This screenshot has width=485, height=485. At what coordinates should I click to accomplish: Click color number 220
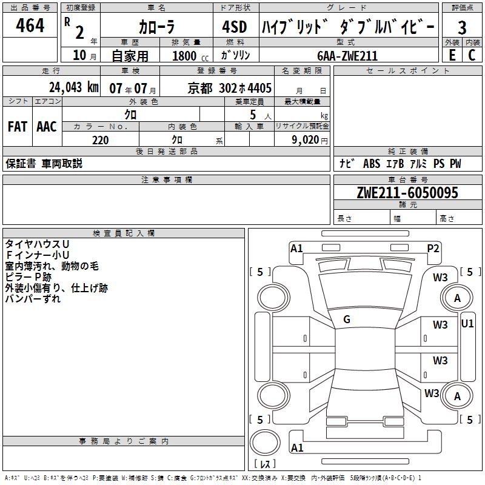pyautogui.click(x=101, y=140)
